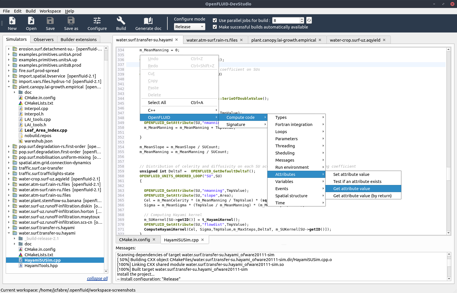This screenshot has width=457, height=293.
Task: Open the Spatial structure submenu
Action: click(296, 196)
